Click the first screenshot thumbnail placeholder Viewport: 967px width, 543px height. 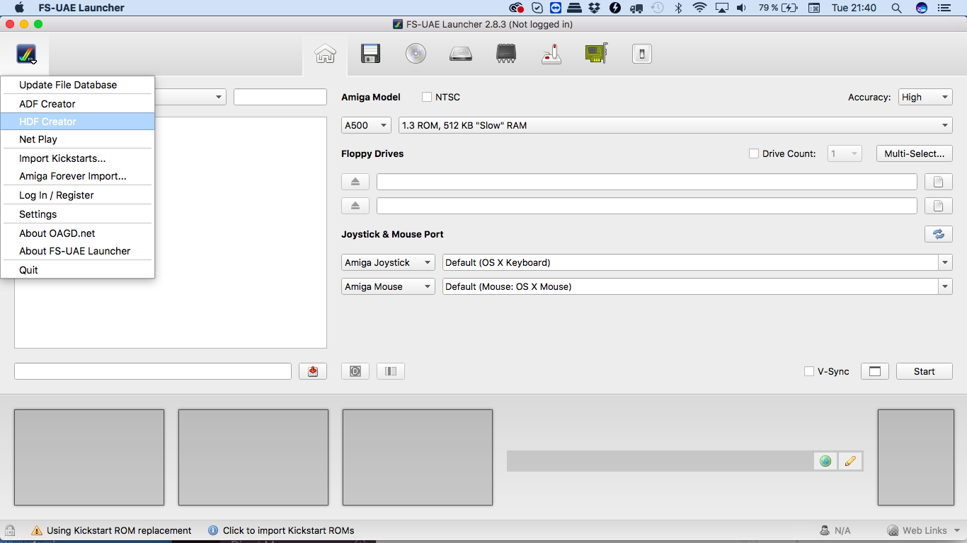[x=89, y=457]
